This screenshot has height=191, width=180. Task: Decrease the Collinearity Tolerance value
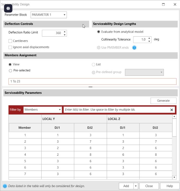pyautogui.click(x=149, y=41)
